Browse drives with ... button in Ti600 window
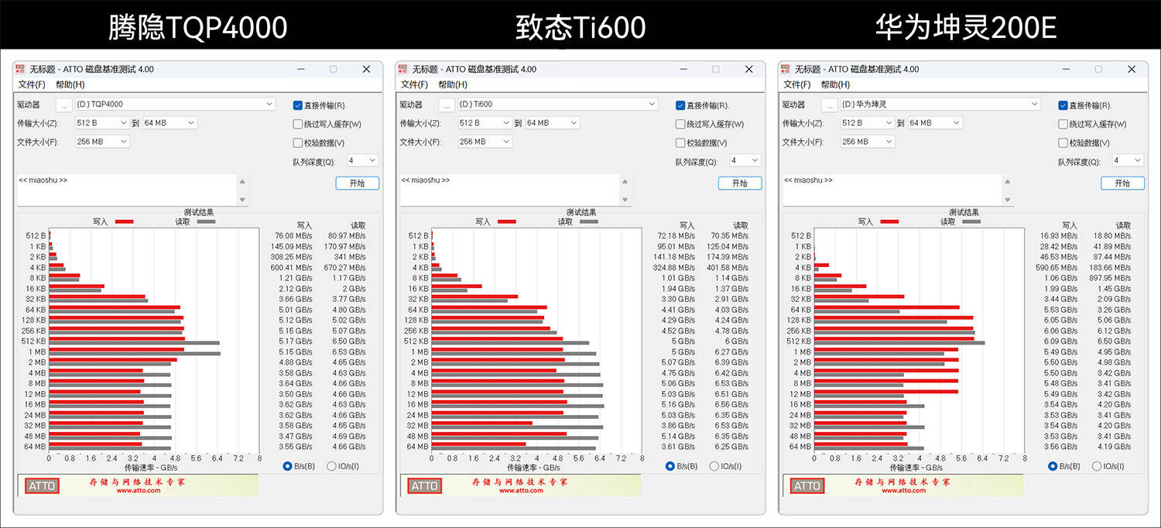The height and width of the screenshot is (528, 1161). 447,105
